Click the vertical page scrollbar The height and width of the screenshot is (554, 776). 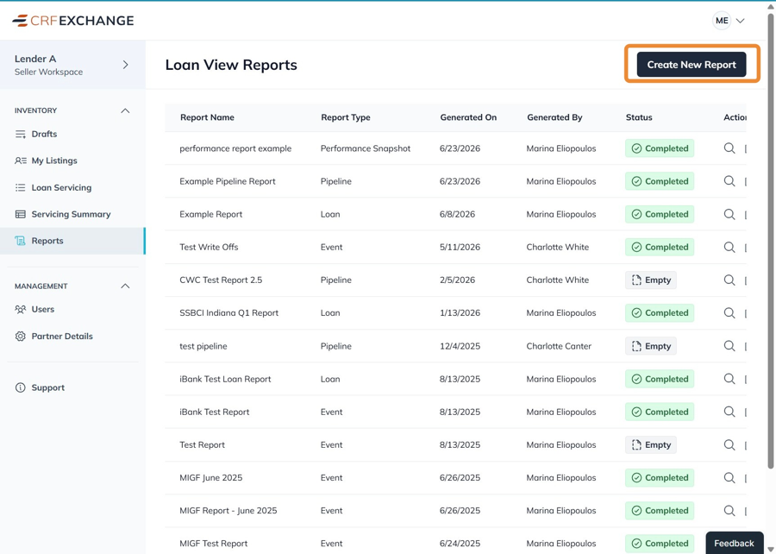point(771,240)
